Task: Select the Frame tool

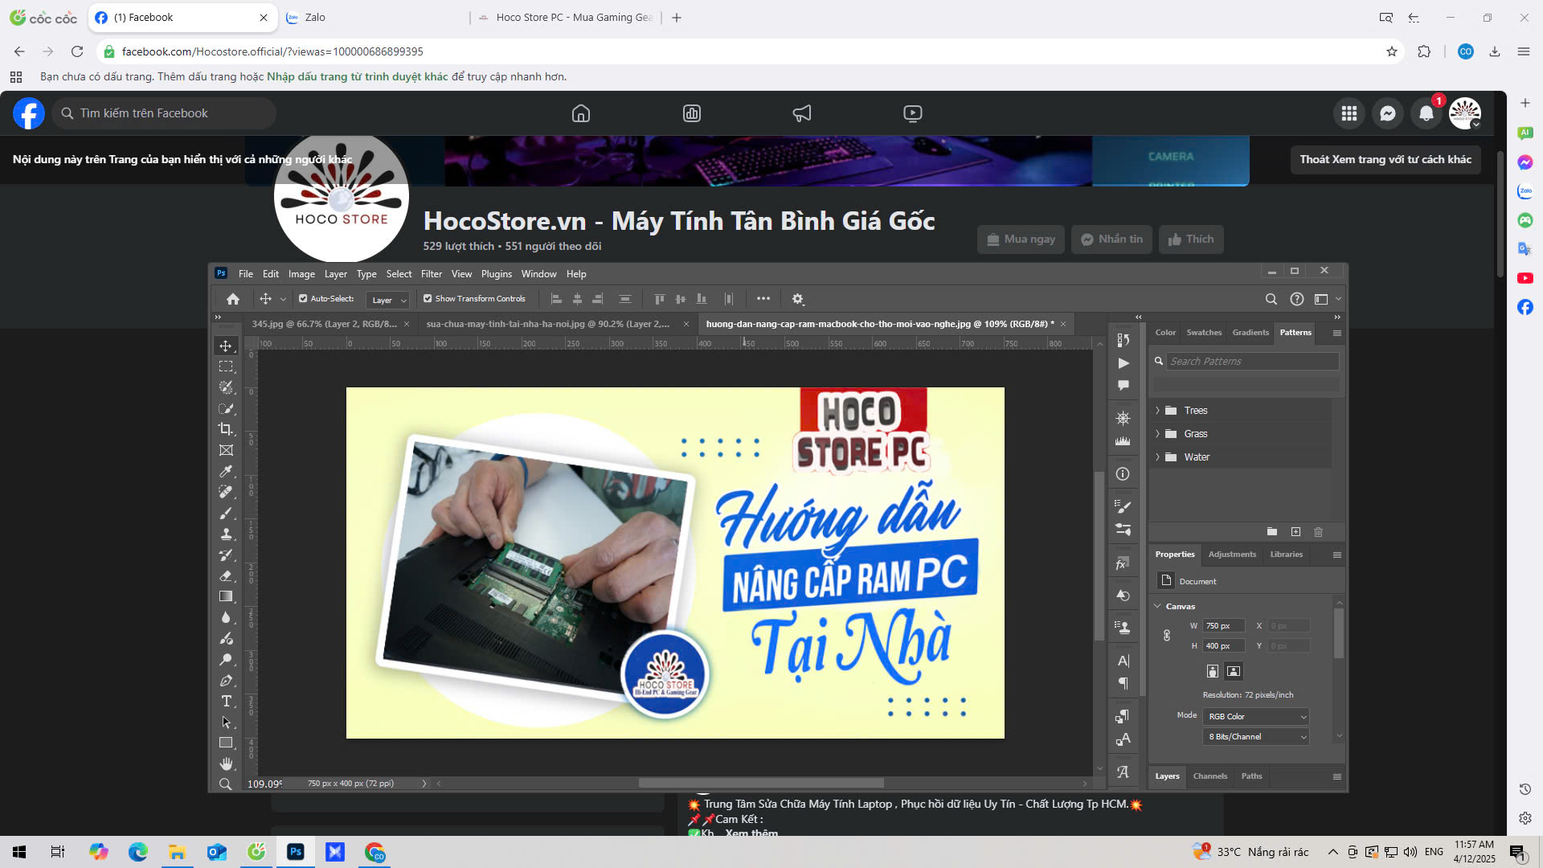Action: (226, 450)
